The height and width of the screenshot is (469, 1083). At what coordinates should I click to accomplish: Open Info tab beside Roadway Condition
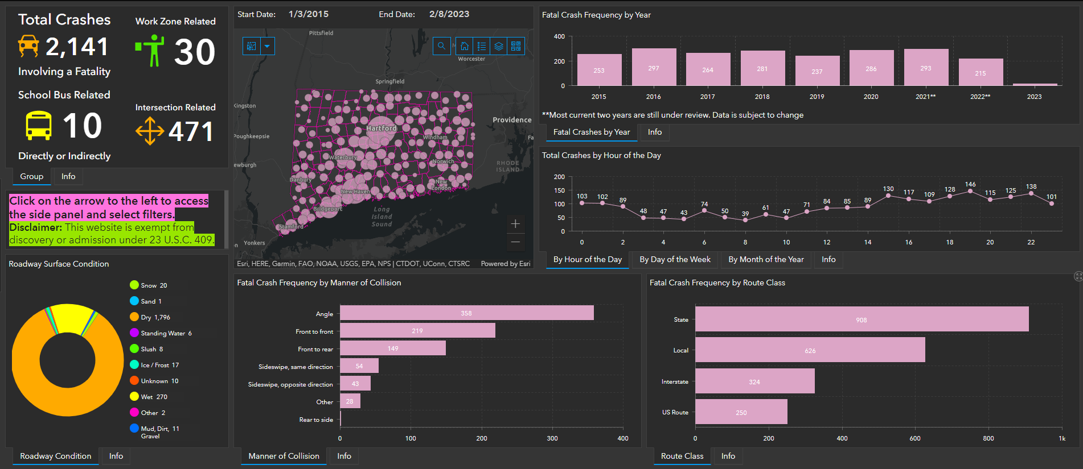click(x=116, y=456)
